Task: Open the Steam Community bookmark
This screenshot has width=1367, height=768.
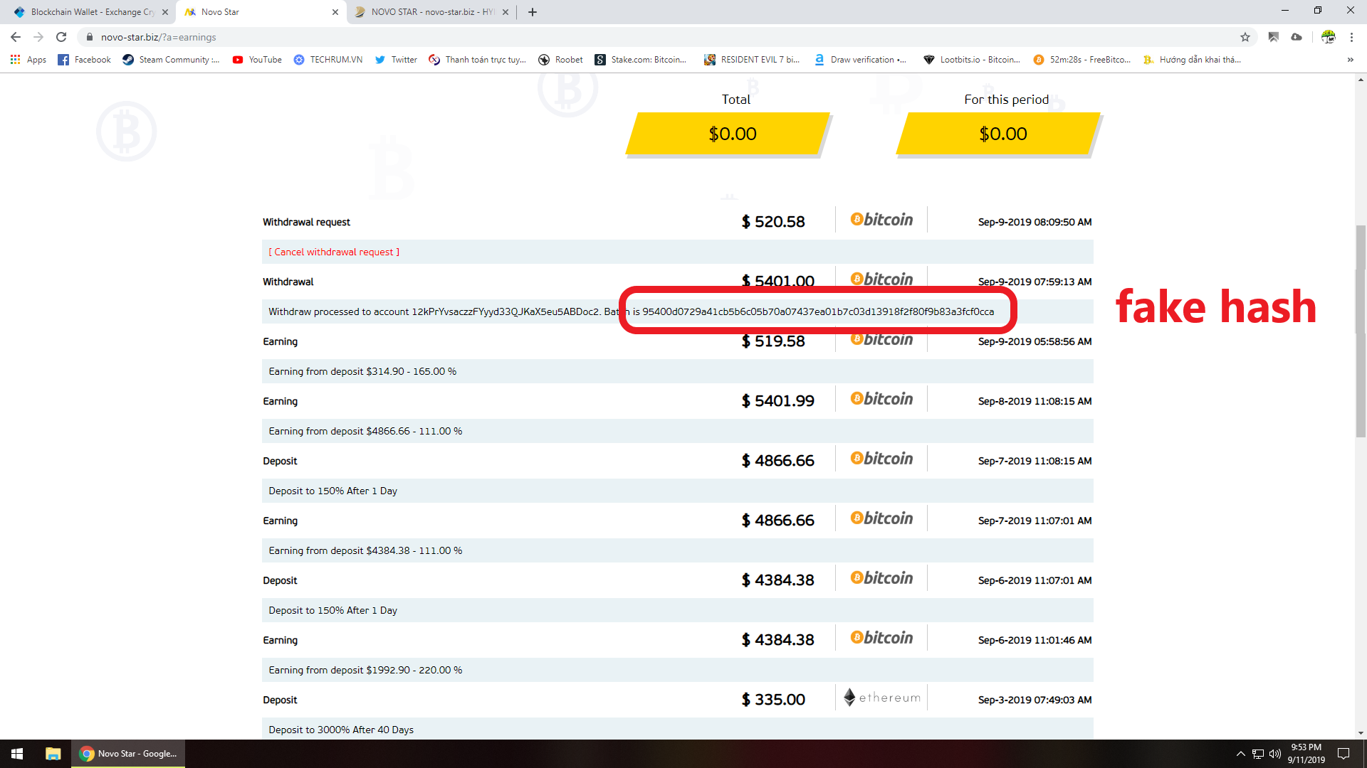Action: click(171, 60)
